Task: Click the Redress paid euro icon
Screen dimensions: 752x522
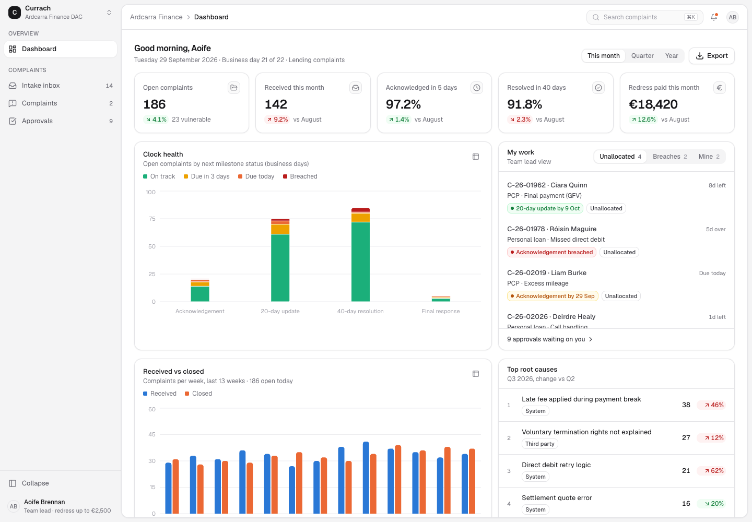Action: pos(720,88)
